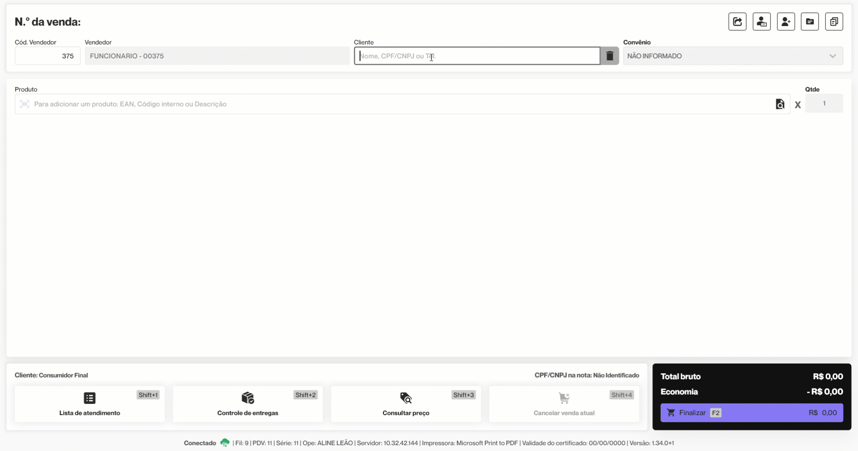Expand the Convênio dropdown

[733, 56]
